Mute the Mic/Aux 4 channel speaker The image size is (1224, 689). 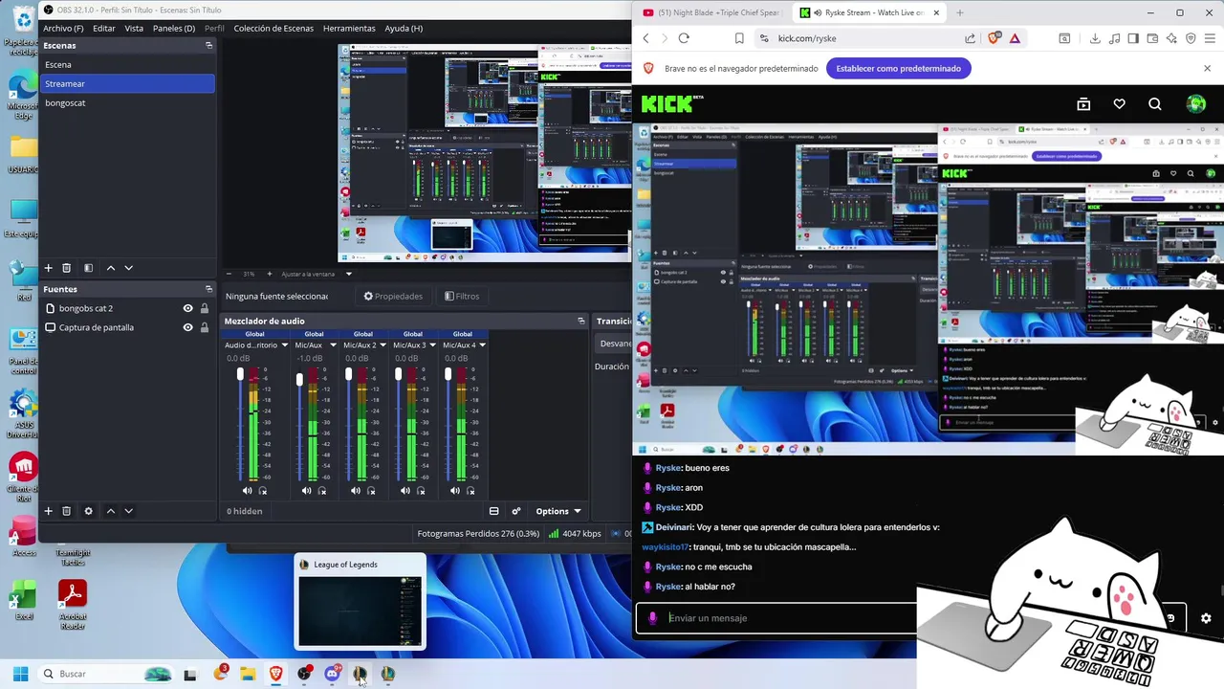coord(455,491)
